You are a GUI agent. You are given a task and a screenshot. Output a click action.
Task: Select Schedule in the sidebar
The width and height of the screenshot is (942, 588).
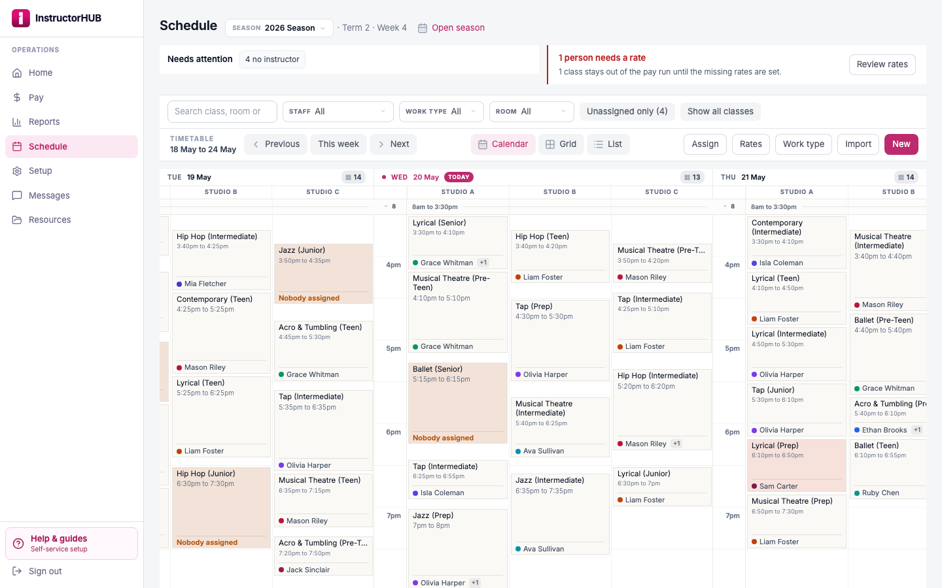(x=71, y=146)
